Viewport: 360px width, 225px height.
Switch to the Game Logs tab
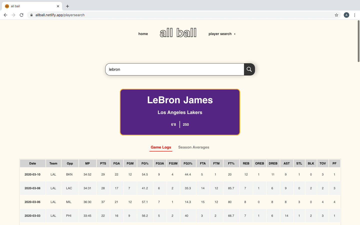[161, 147]
